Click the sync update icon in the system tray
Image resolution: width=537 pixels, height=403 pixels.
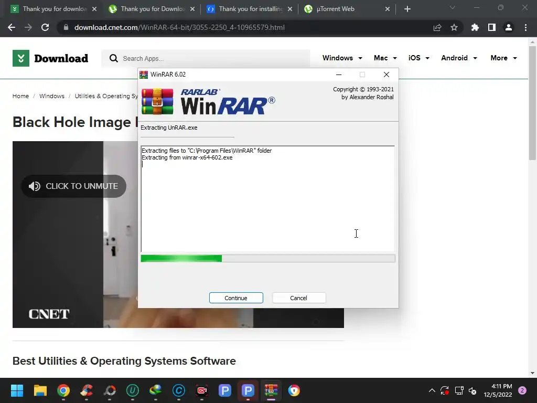(x=445, y=390)
